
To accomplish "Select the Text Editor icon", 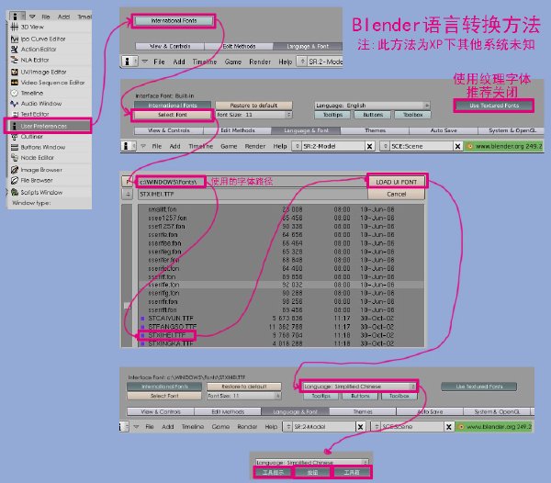I will [x=15, y=114].
